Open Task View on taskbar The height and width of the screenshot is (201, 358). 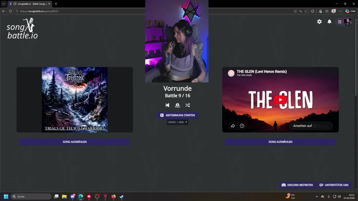[x=56, y=197]
